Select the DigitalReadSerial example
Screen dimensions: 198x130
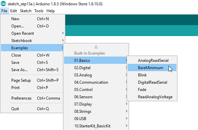[152, 82]
